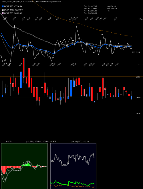Click the 'Pre O: 1687.10' value
This screenshot has width=143, height=189.
point(90,6)
